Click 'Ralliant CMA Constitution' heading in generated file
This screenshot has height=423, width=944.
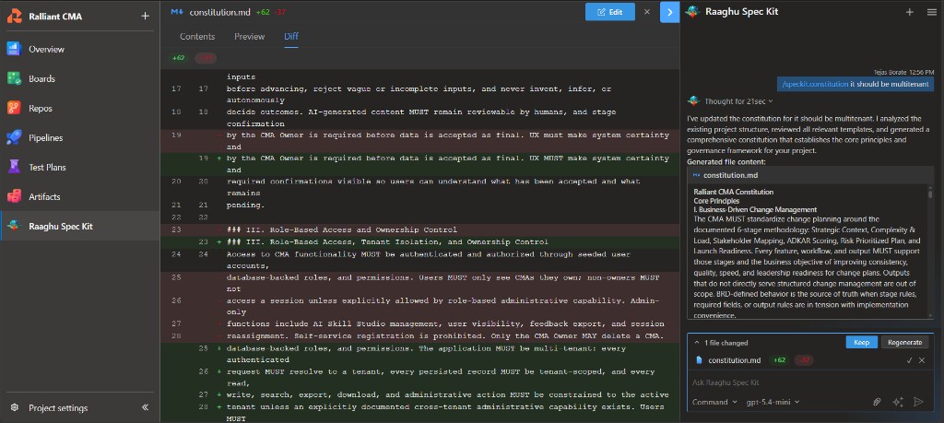coord(733,192)
